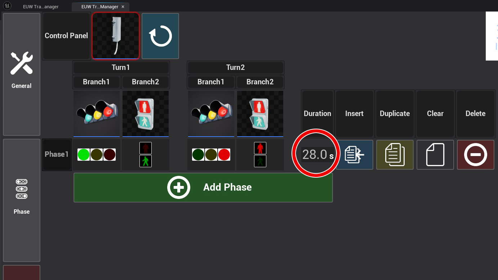498x280 pixels.
Task: Toggle Turn2 vehicle red light
Action: point(224,155)
